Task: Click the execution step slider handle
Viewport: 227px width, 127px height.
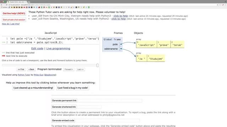Action: pos(98,65)
